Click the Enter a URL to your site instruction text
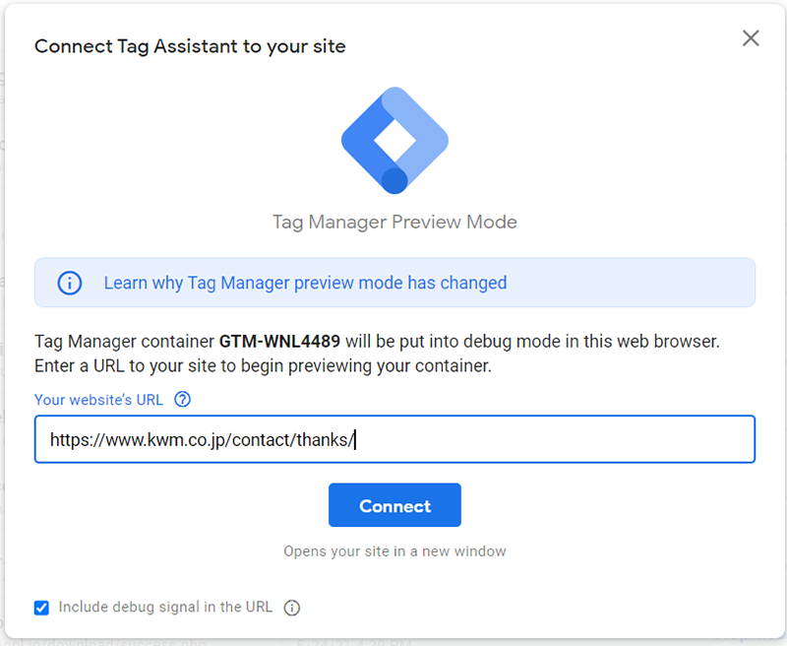The width and height of the screenshot is (787, 646). pos(263,366)
